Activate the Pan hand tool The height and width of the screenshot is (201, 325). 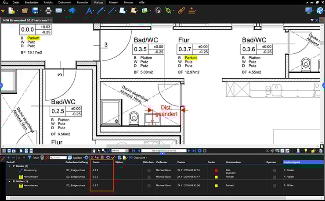click(94, 151)
